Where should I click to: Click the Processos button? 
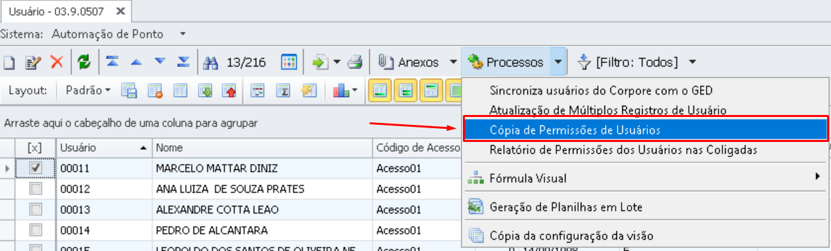coord(506,62)
